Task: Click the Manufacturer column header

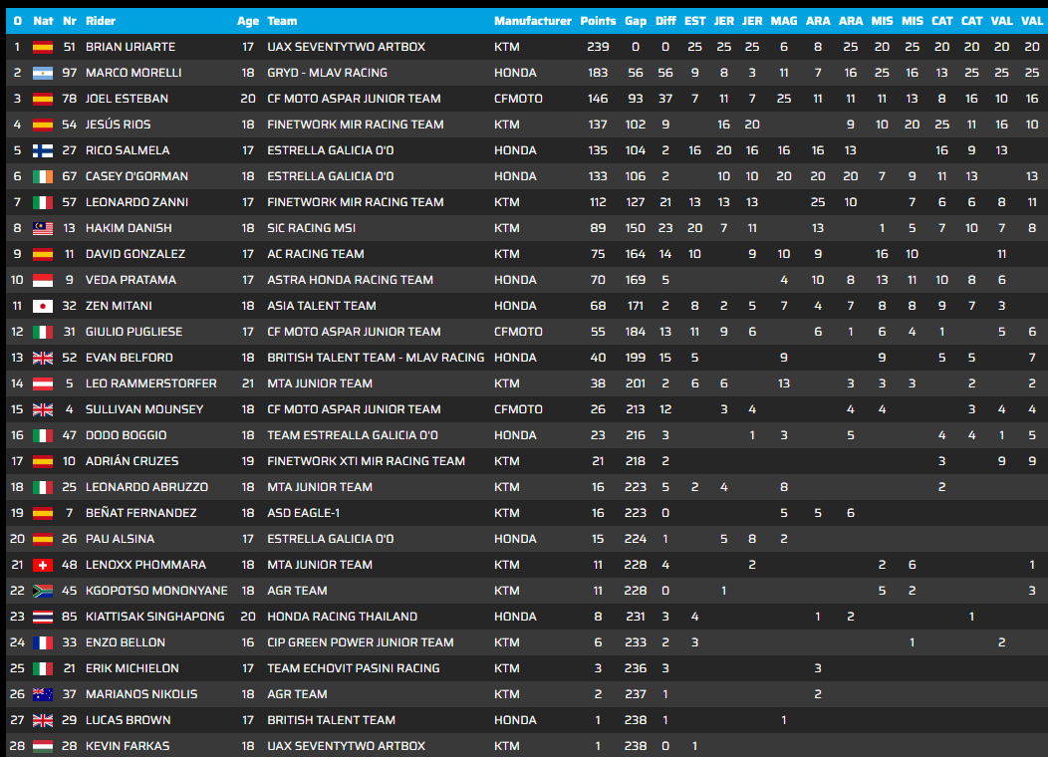Action: [x=533, y=21]
